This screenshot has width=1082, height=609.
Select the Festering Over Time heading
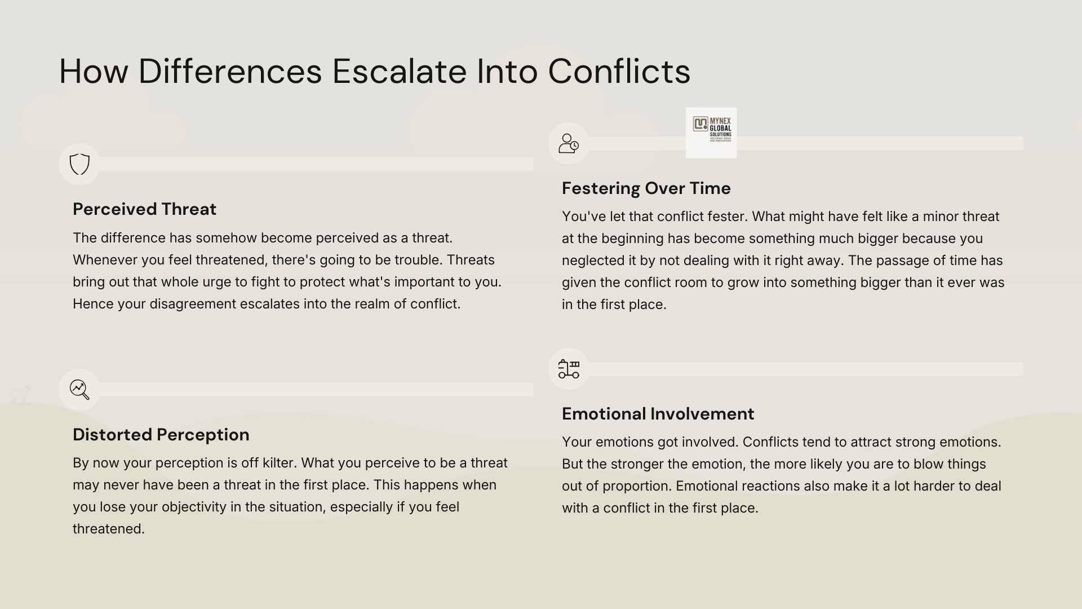(x=646, y=188)
